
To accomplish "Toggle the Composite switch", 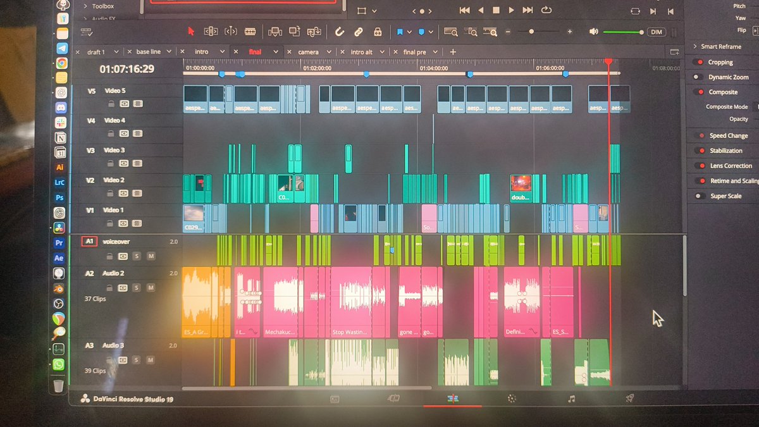I will click(x=698, y=92).
